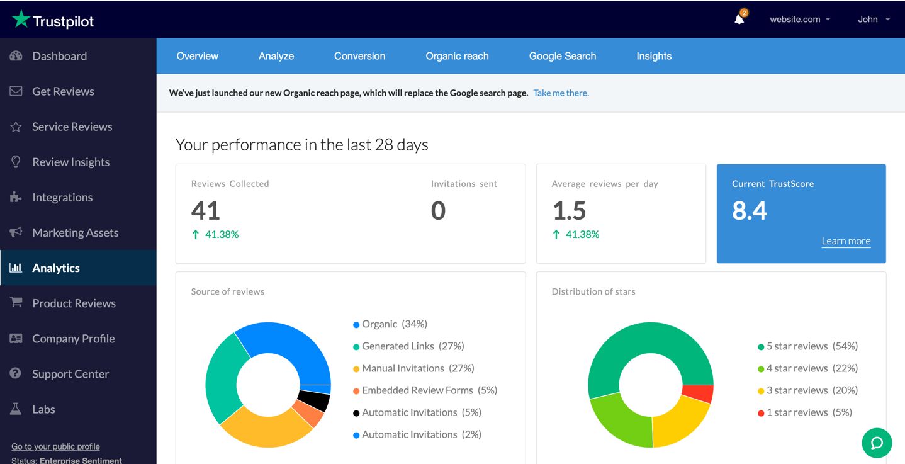This screenshot has width=905, height=464.
Task: Click the green arrow under Reviews Collected
Action: (x=195, y=234)
